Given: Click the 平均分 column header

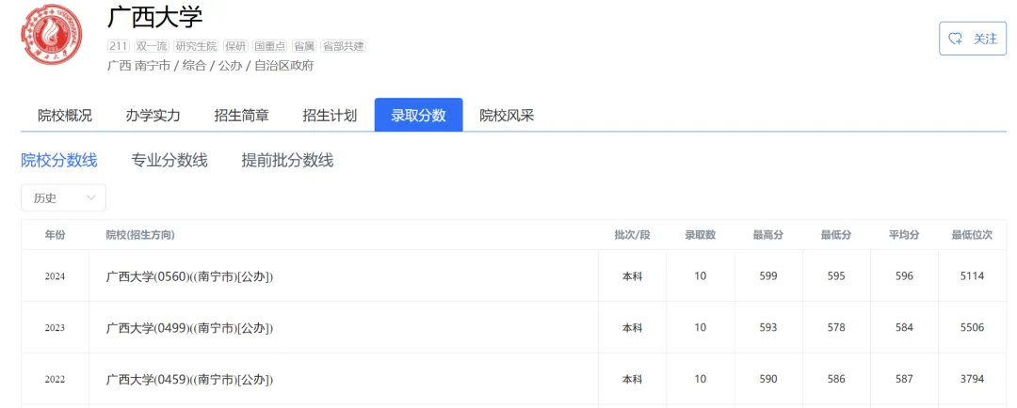Looking at the screenshot, I should point(904,235).
